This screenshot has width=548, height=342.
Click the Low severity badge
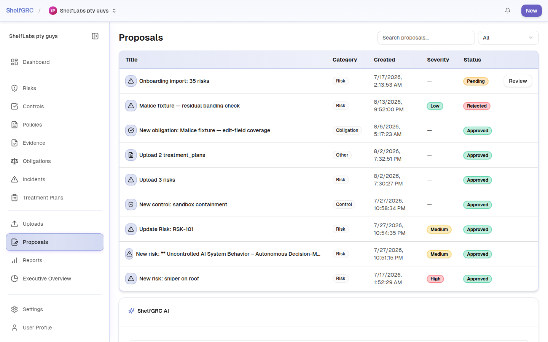click(x=435, y=106)
